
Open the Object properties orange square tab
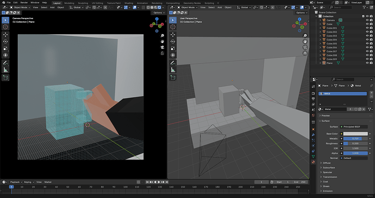313,129
